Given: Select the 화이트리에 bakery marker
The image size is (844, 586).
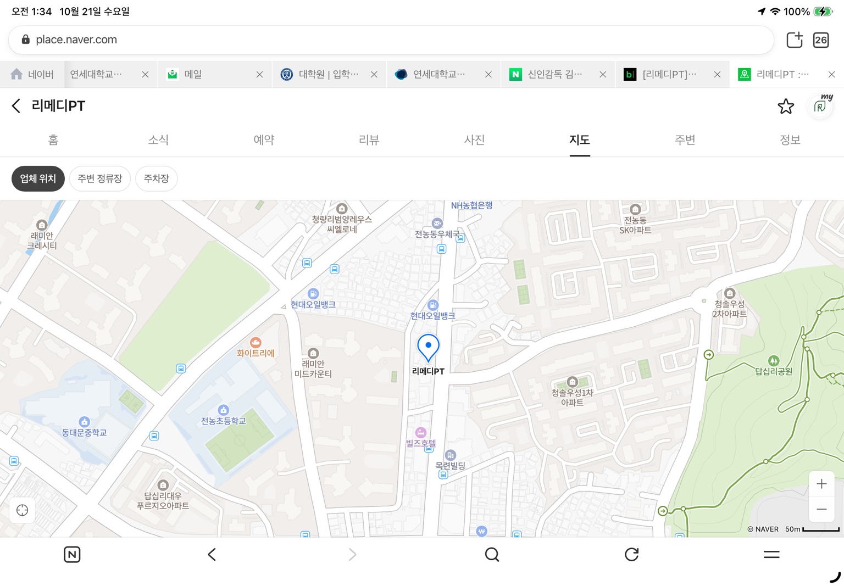Looking at the screenshot, I should pyautogui.click(x=256, y=343).
